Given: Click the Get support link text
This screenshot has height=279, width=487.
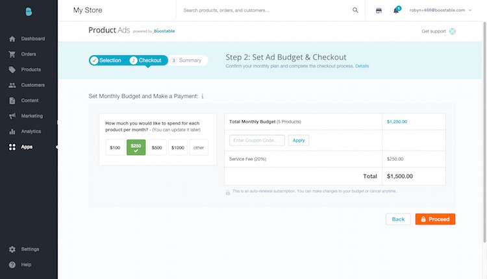Looking at the screenshot, I should coord(434,31).
